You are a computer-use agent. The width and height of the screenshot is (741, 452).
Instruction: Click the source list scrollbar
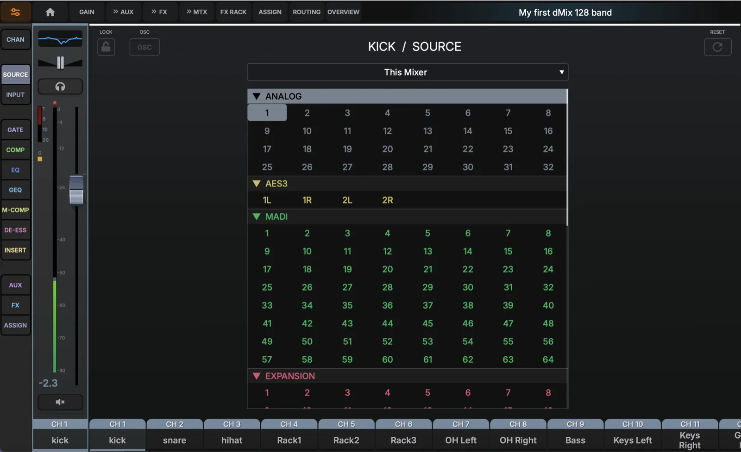[x=567, y=158]
